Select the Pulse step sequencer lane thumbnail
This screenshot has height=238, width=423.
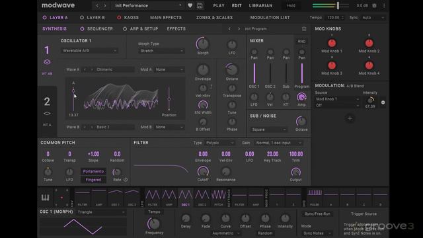click(315, 197)
